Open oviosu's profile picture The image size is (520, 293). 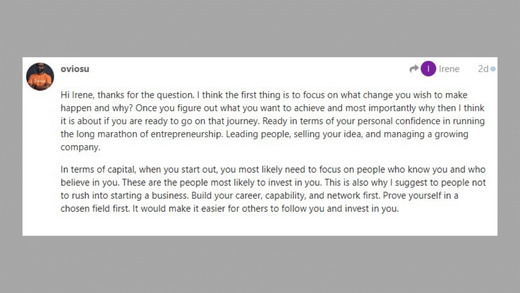pos(40,77)
